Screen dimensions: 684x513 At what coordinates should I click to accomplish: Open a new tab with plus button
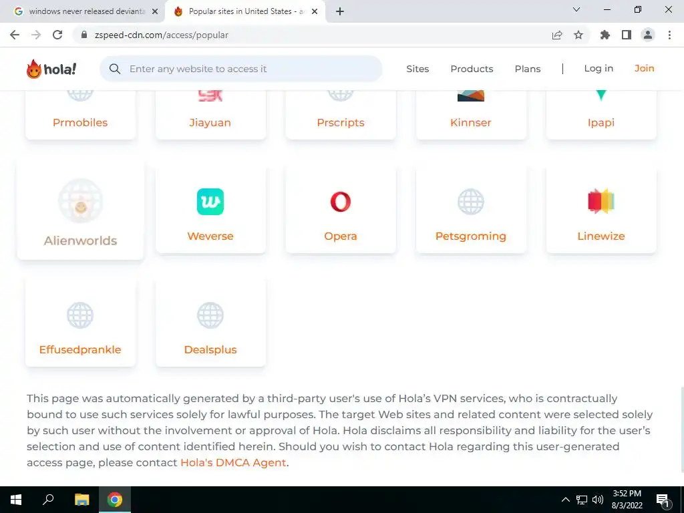coord(340,11)
